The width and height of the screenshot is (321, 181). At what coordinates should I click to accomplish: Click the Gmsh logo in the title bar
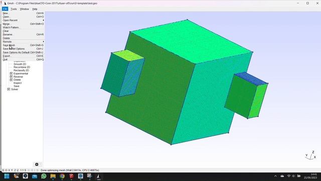click(x=5, y=4)
